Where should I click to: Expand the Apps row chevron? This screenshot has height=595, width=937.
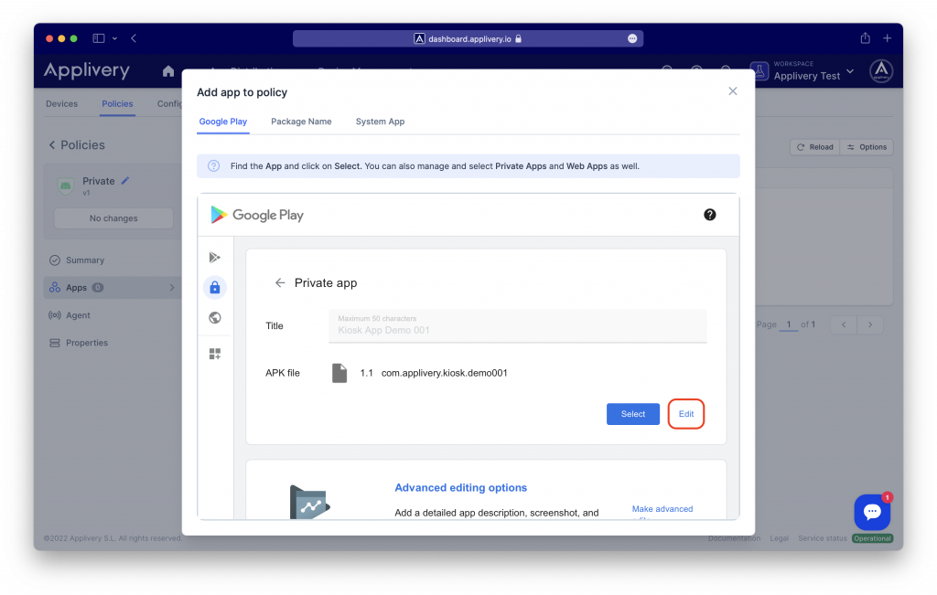172,288
